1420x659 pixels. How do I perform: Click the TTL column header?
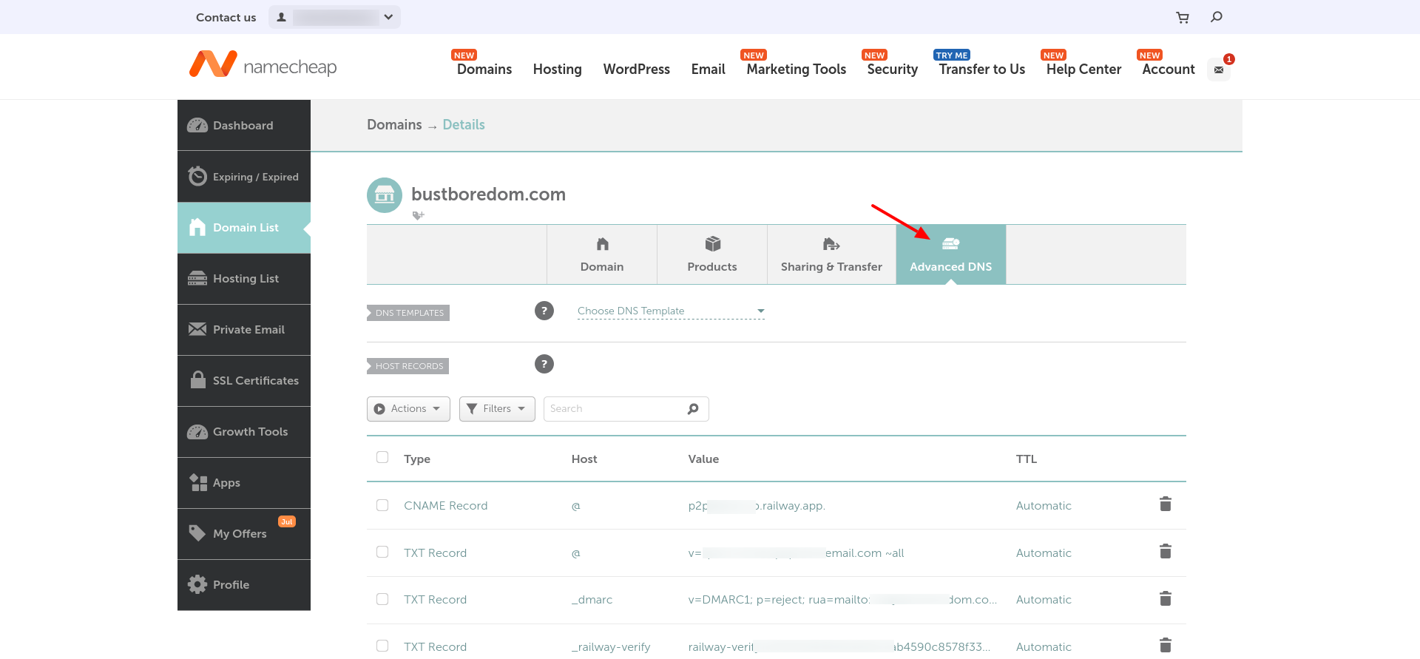coord(1027,459)
